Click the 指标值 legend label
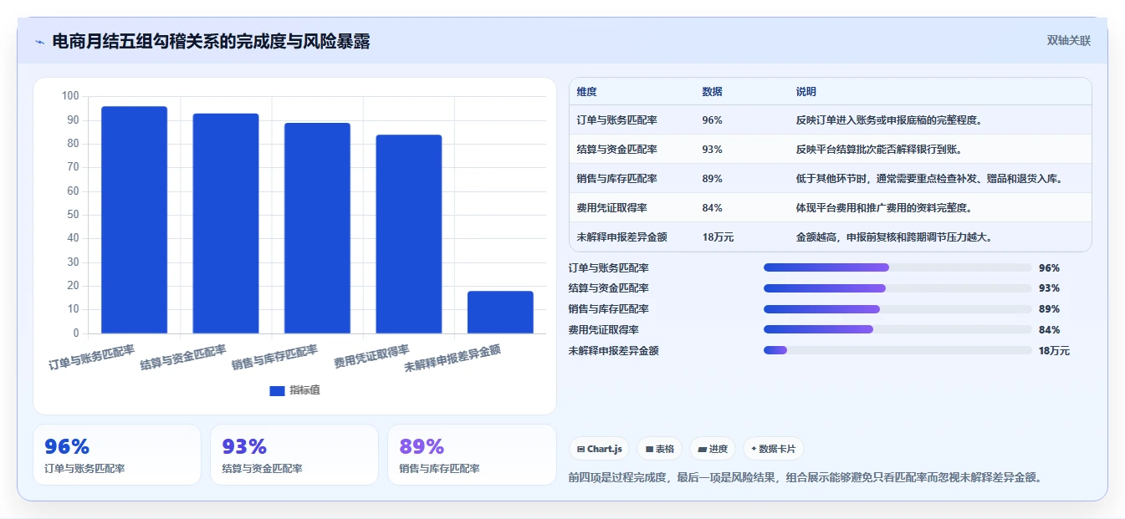This screenshot has width=1125, height=519. click(304, 390)
